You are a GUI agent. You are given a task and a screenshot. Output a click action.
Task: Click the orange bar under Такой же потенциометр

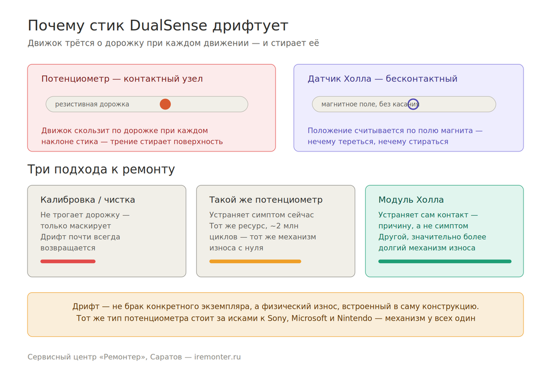255,261
